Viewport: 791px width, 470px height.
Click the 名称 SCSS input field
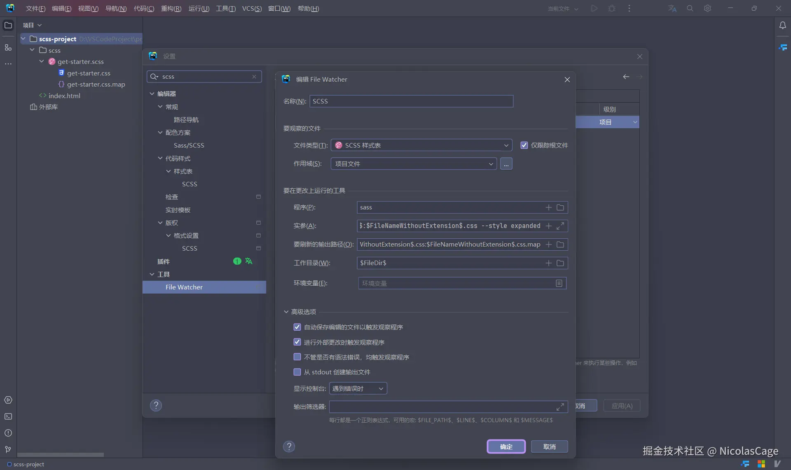click(x=411, y=101)
